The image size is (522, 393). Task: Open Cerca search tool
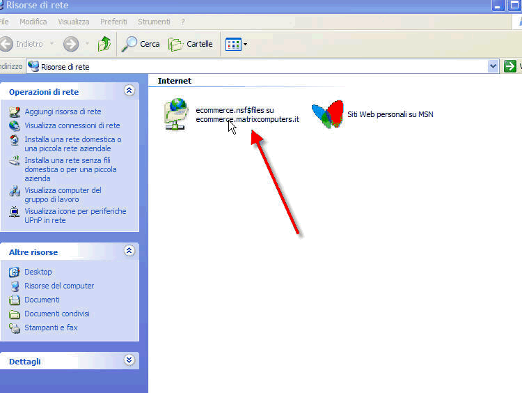click(x=141, y=44)
